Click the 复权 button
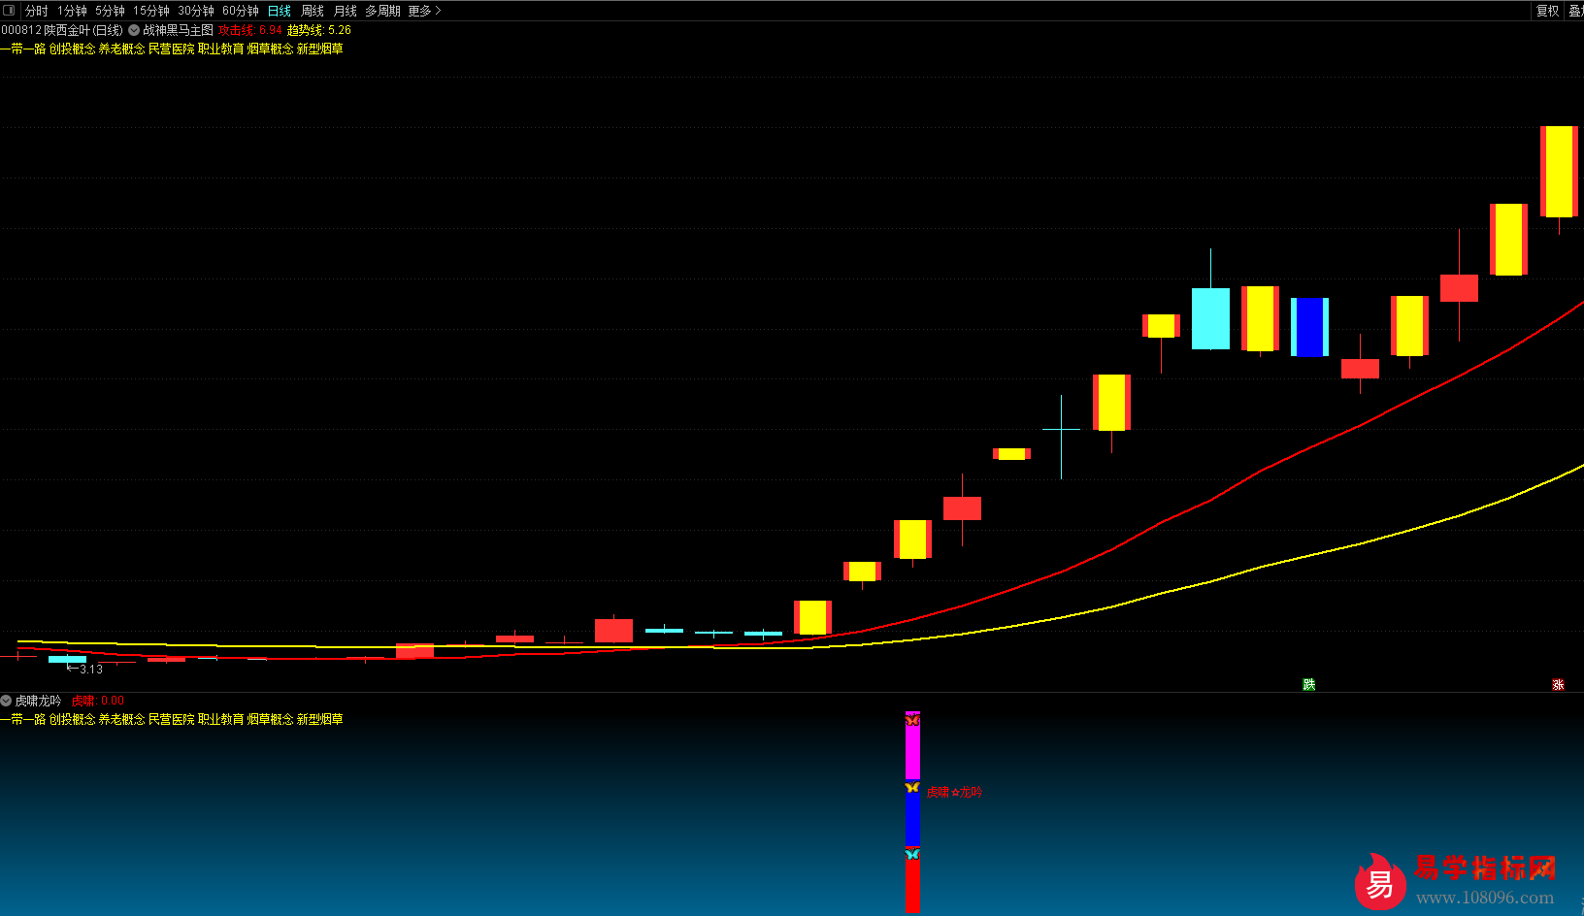The height and width of the screenshot is (916, 1584). (1547, 11)
